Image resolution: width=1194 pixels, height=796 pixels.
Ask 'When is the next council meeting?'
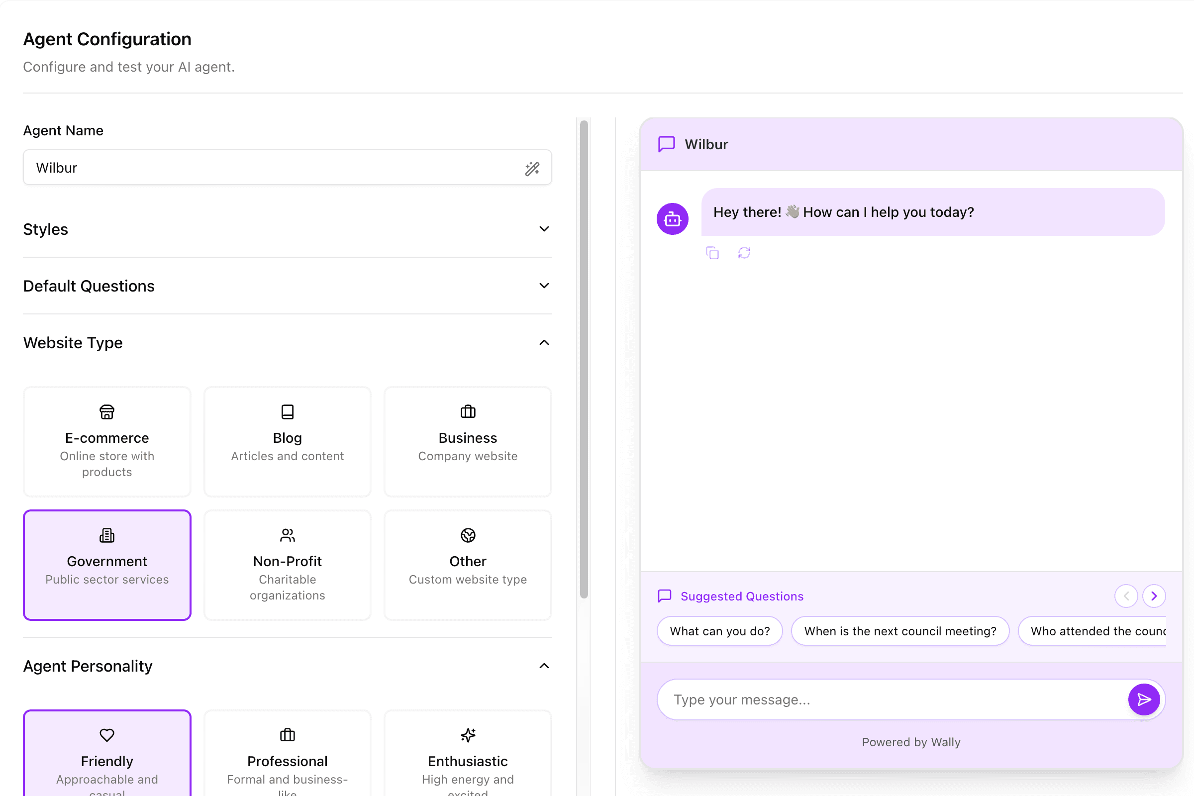coord(899,631)
